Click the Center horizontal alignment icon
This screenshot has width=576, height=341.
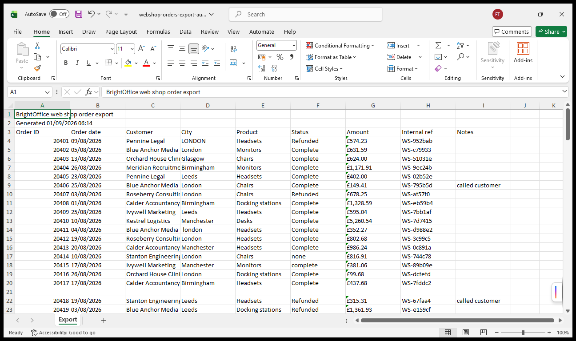pyautogui.click(x=182, y=63)
